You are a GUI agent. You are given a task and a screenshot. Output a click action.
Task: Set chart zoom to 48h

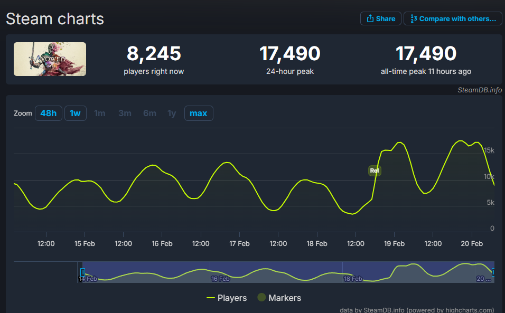click(48, 113)
